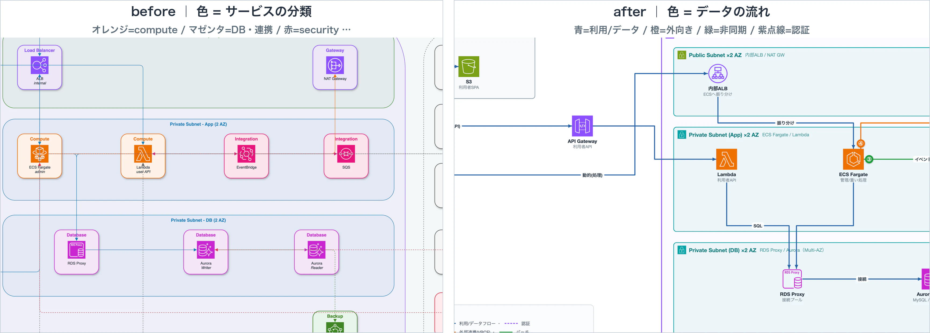Select RDS Proxy icon in after diagram
This screenshot has width=930, height=333.
click(x=792, y=279)
